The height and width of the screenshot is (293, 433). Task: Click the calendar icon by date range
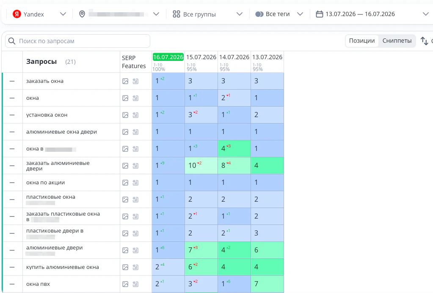click(x=320, y=14)
